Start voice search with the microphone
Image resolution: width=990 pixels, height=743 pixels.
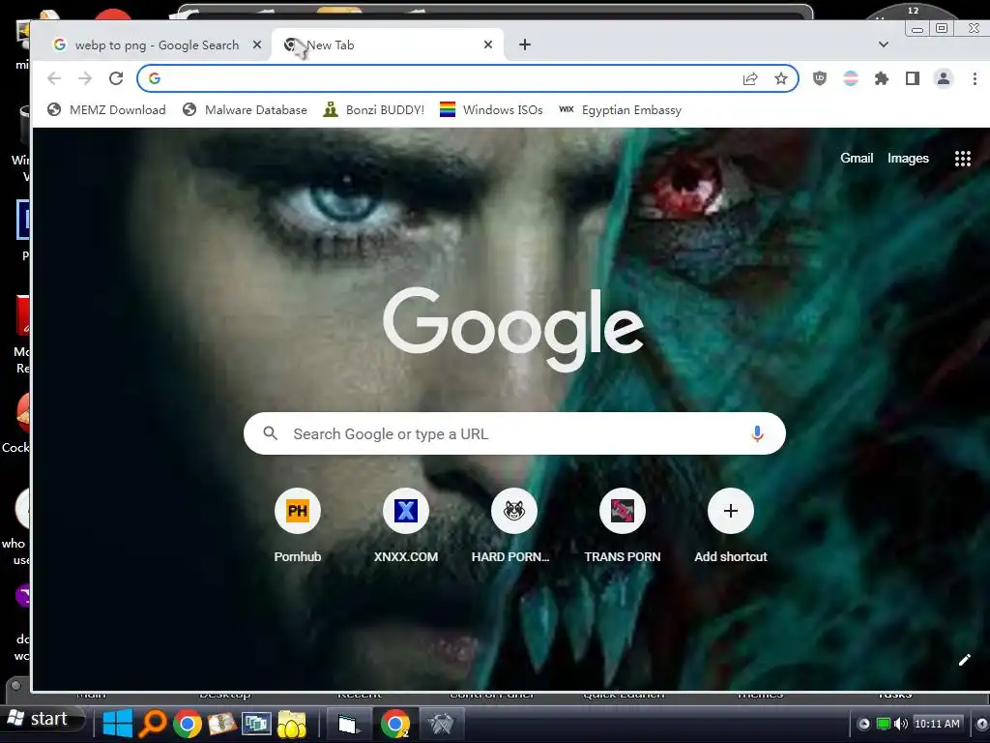758,433
